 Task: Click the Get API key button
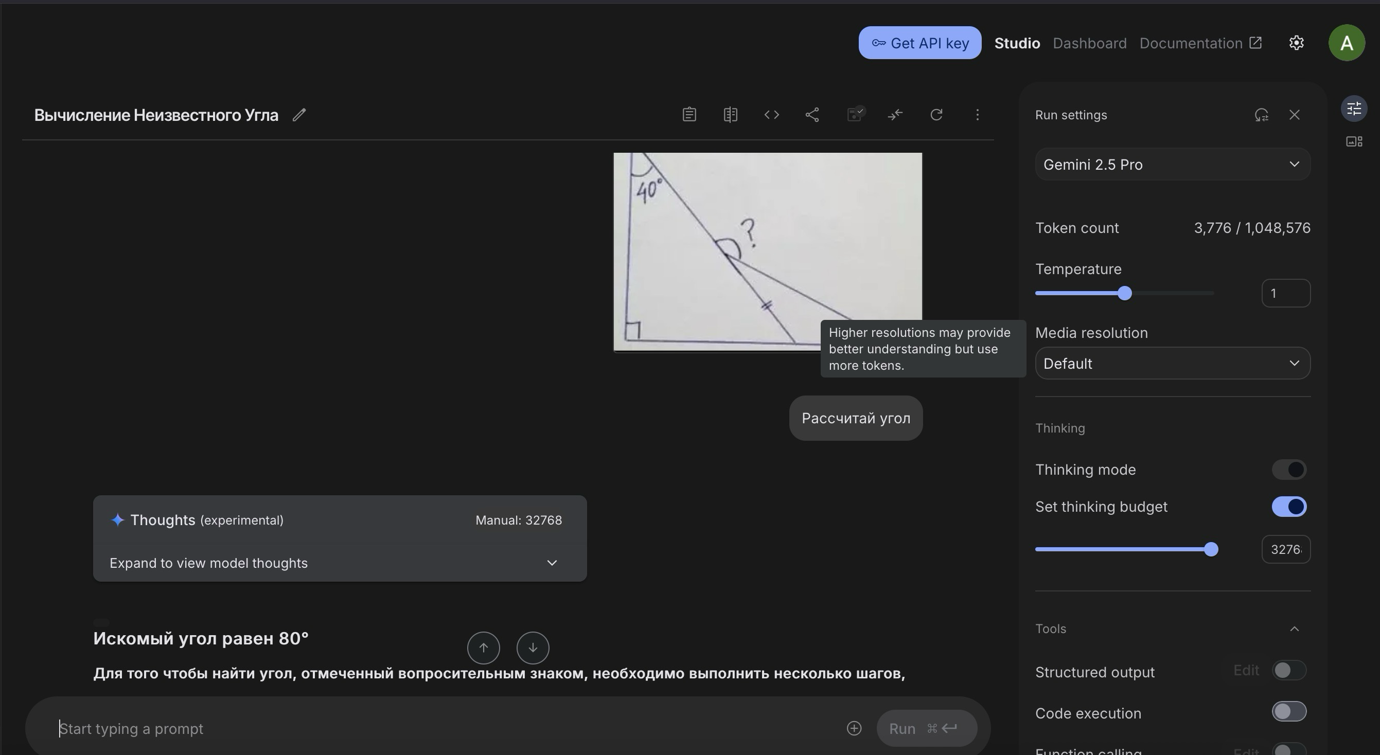click(919, 43)
